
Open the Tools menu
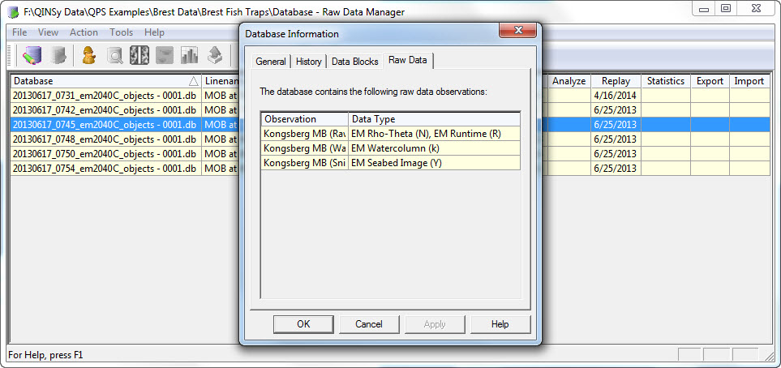click(122, 32)
